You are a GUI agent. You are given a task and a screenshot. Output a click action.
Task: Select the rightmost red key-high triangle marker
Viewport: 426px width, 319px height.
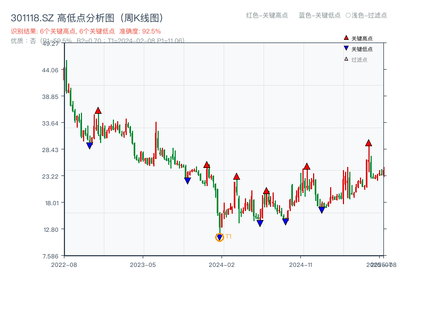[x=368, y=143]
